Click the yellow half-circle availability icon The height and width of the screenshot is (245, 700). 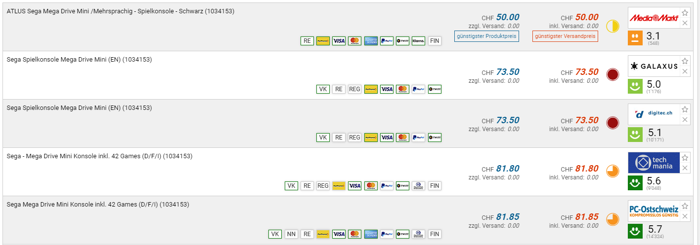pyautogui.click(x=612, y=26)
